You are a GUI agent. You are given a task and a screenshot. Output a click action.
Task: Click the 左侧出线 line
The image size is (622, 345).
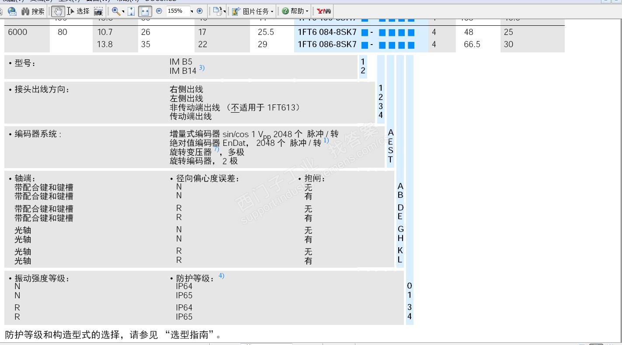click(186, 99)
